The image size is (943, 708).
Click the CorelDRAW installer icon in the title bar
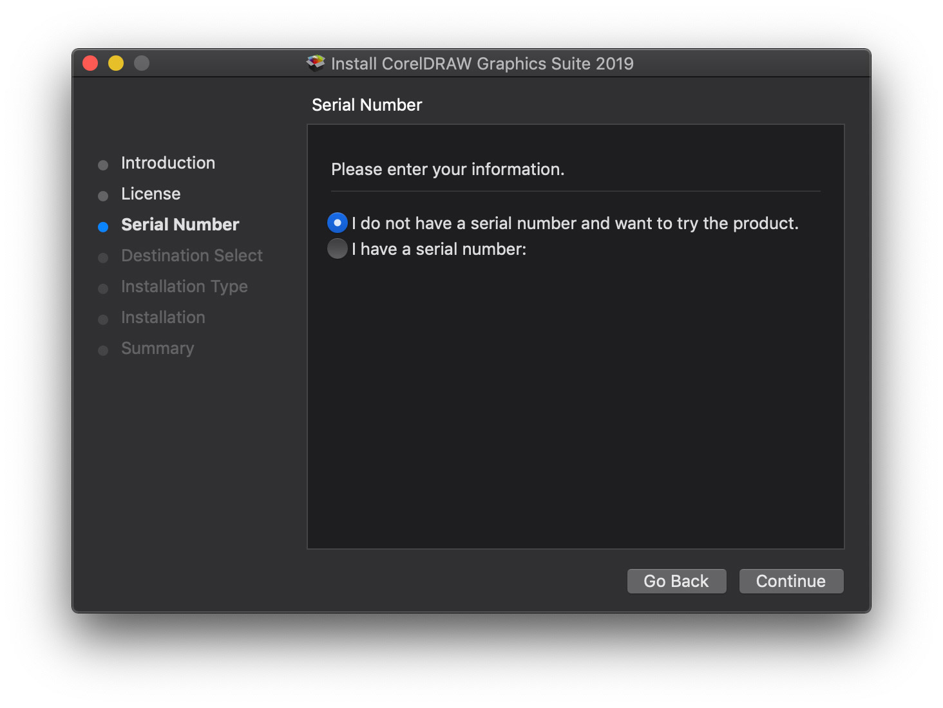315,62
